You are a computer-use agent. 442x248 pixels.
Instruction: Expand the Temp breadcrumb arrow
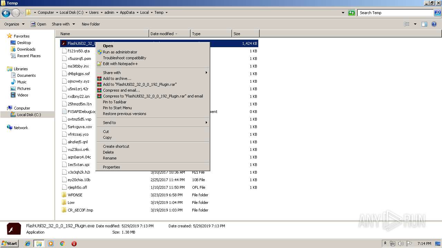coord(166,12)
